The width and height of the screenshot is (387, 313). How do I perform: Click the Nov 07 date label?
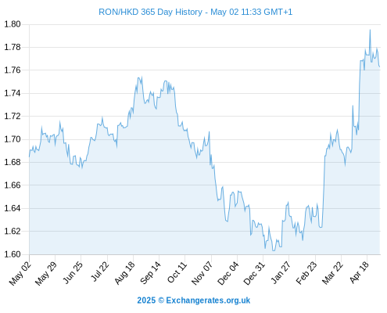(x=202, y=273)
